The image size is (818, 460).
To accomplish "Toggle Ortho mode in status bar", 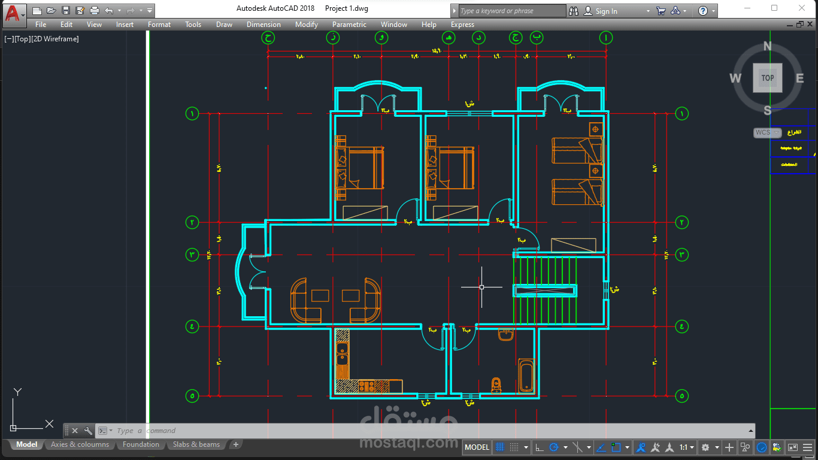I will [x=539, y=447].
